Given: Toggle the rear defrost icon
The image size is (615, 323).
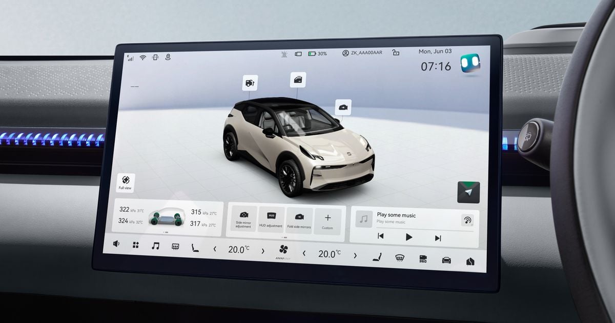Looking at the screenshot, I should click(175, 247).
